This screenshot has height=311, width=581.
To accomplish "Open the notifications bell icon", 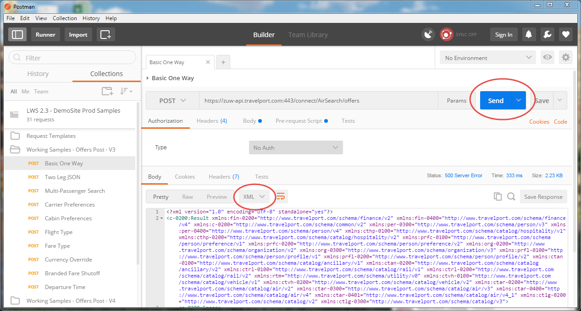I will pos(529,35).
